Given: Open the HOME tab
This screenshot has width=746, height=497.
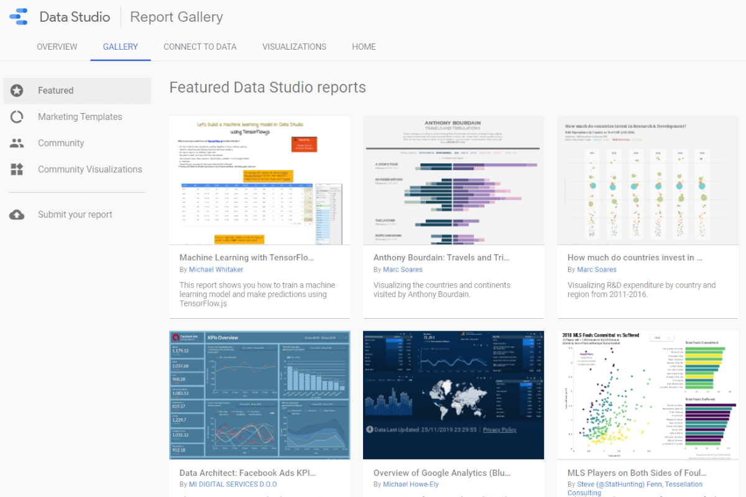Looking at the screenshot, I should click(x=364, y=47).
